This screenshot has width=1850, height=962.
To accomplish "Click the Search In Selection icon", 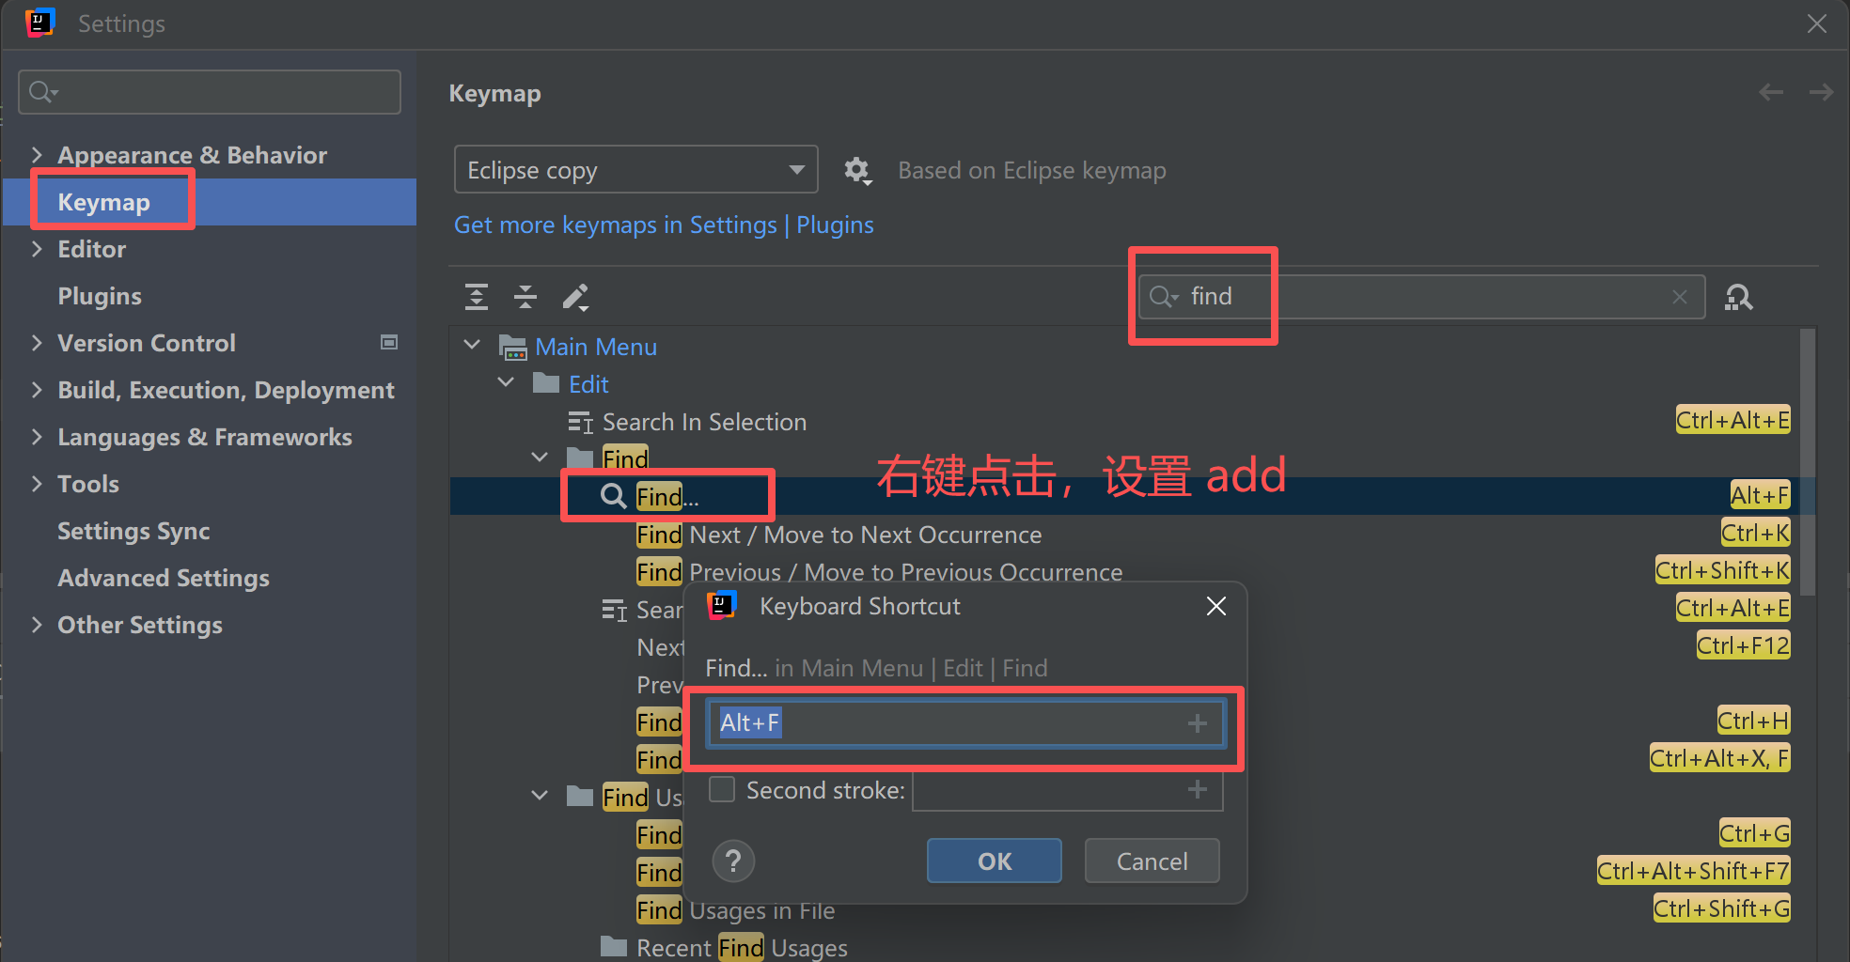I will (580, 423).
